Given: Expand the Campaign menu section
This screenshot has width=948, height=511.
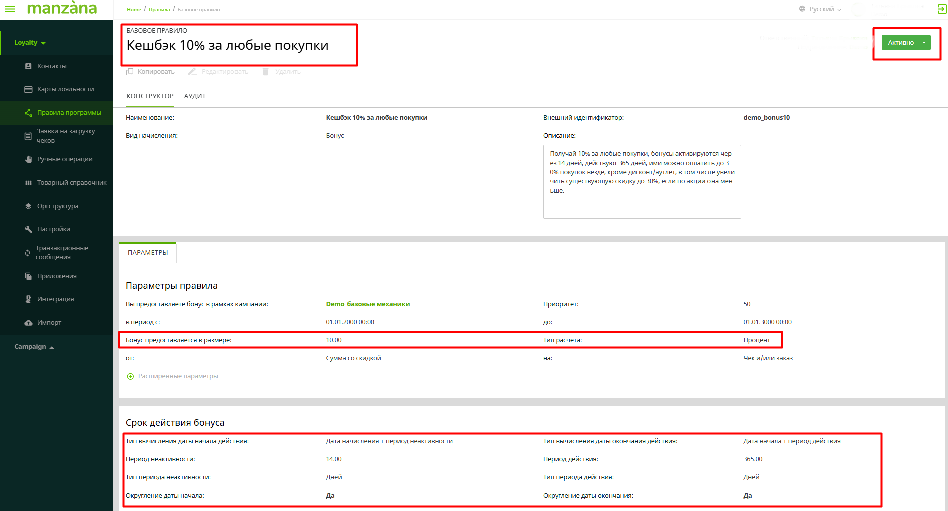Looking at the screenshot, I should [34, 347].
